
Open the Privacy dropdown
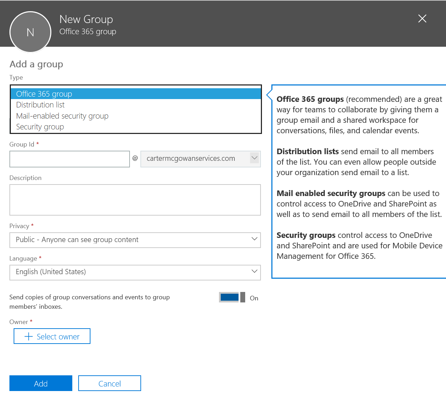[135, 240]
